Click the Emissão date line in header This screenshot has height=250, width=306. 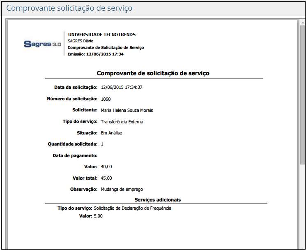(x=95, y=54)
